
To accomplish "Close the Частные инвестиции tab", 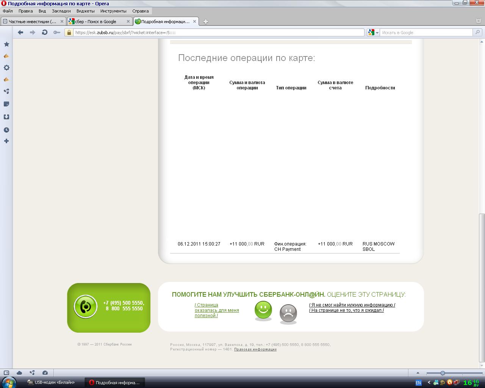I will coord(62,22).
